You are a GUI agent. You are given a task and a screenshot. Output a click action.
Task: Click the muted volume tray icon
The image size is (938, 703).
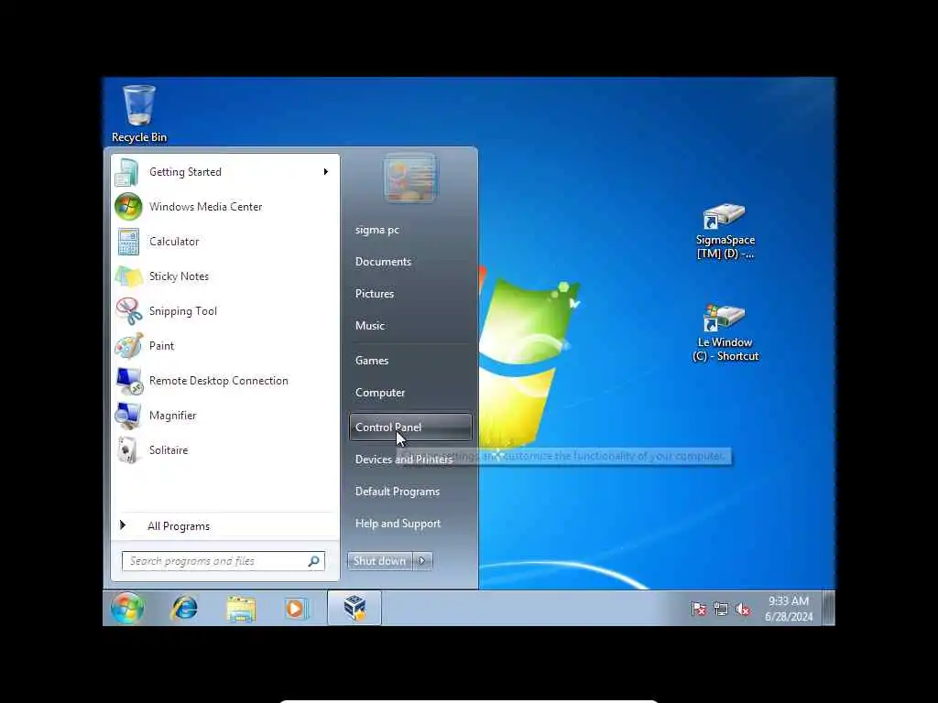[743, 609]
